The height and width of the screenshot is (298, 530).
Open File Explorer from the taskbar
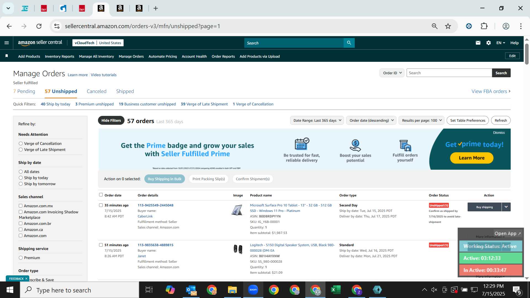click(232, 290)
